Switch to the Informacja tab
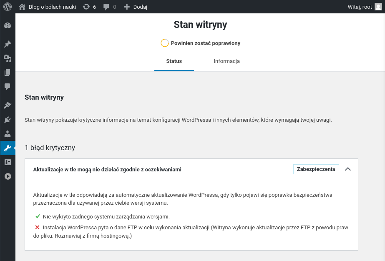Viewport: 385px width, 261px height. [x=226, y=61]
